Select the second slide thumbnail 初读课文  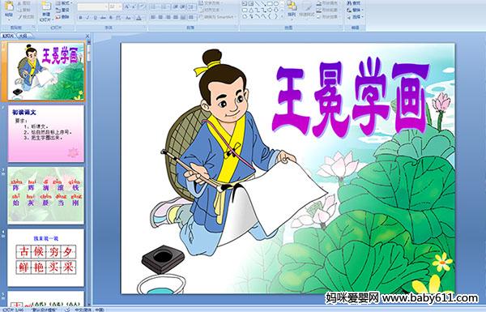click(x=46, y=134)
